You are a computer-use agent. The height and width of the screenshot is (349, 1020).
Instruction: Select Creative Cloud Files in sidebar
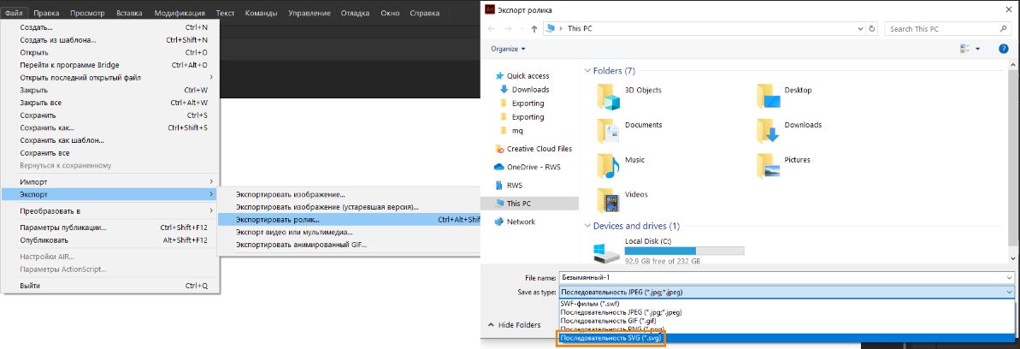point(539,149)
